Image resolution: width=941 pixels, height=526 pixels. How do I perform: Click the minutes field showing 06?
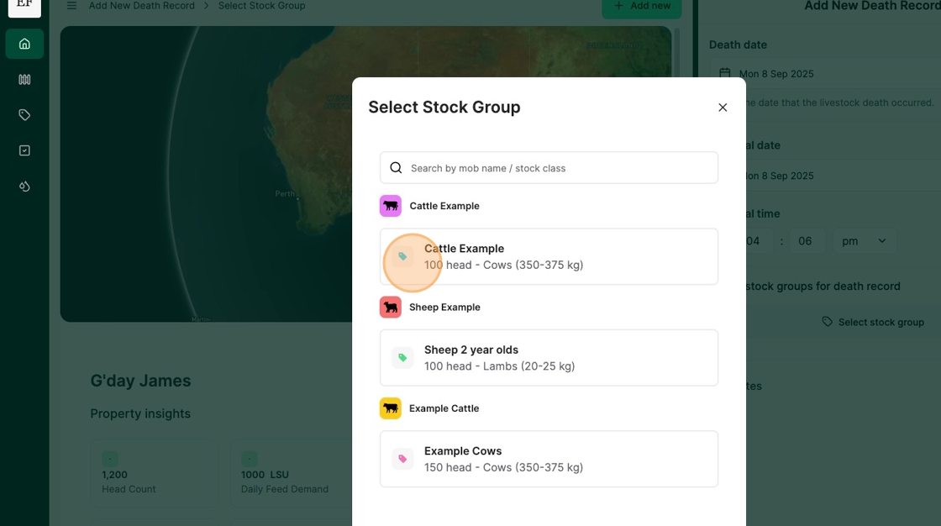[805, 241]
